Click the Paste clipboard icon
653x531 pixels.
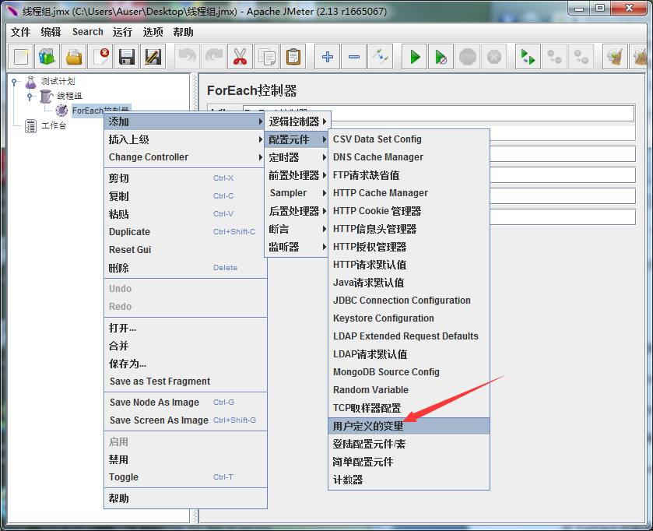293,57
